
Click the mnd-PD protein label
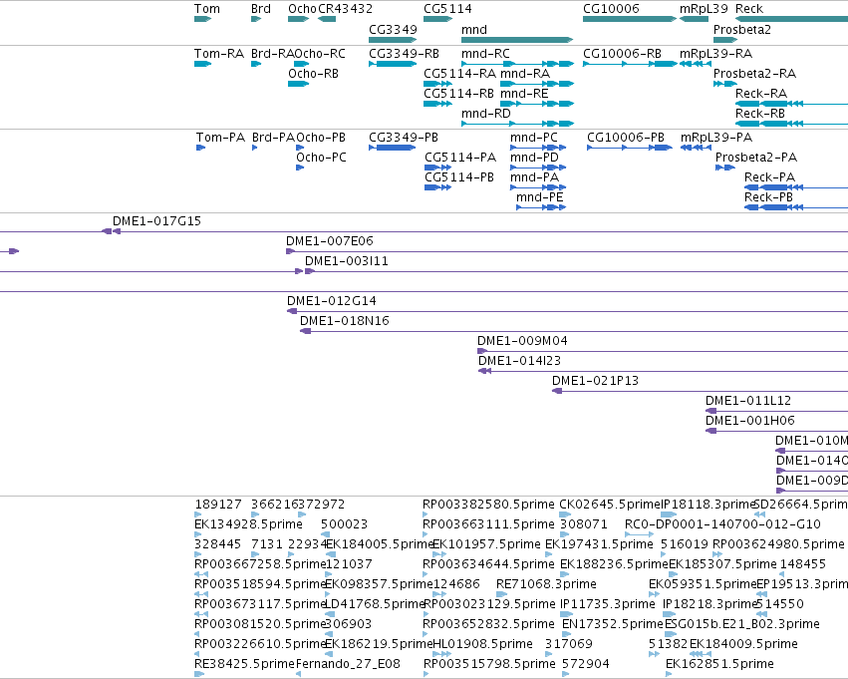(x=534, y=158)
